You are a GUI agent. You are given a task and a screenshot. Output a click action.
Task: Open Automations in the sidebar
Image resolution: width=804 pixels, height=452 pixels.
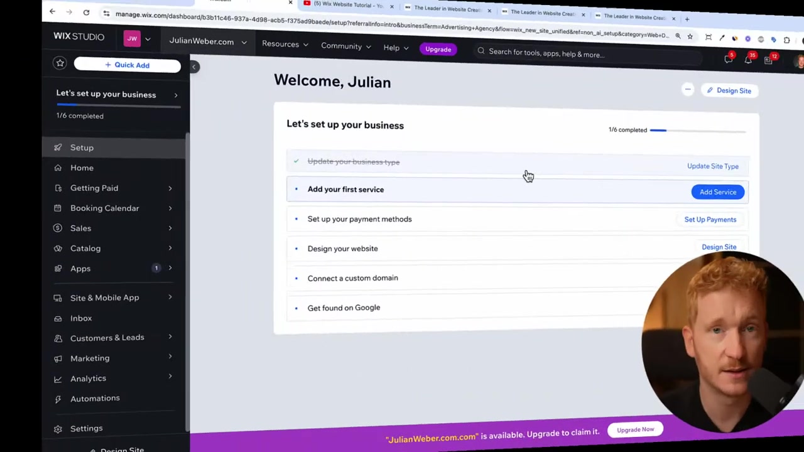115,399
